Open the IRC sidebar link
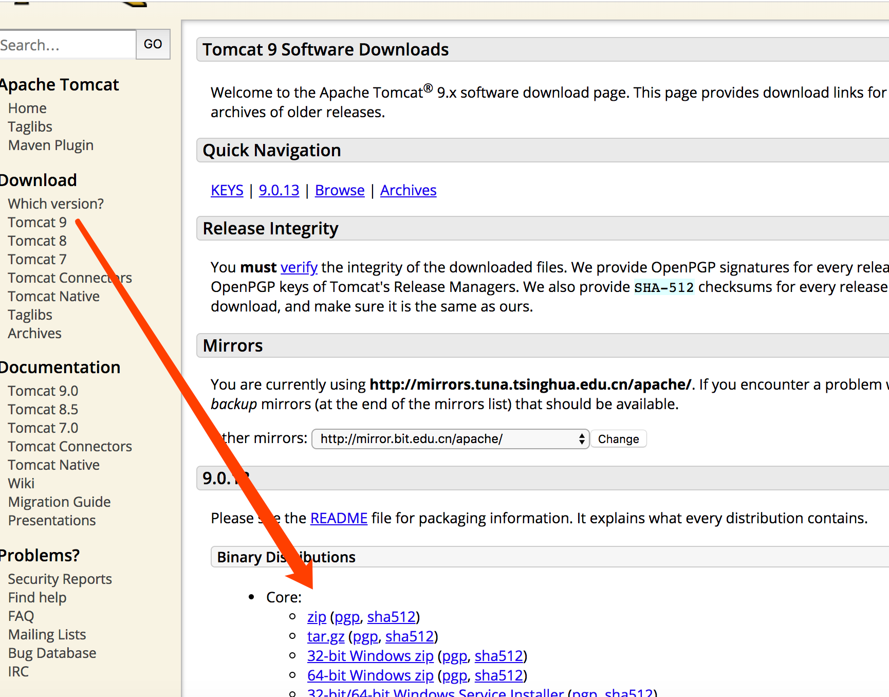Screen dimensions: 889x697 (18, 672)
